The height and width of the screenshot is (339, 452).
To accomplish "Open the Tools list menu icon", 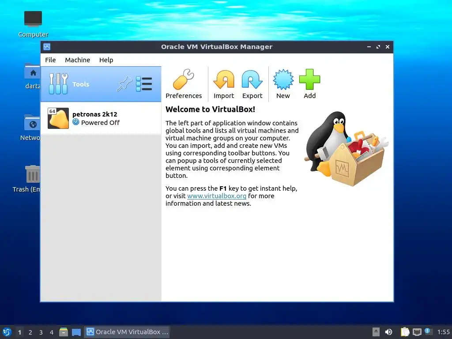I will point(144,84).
